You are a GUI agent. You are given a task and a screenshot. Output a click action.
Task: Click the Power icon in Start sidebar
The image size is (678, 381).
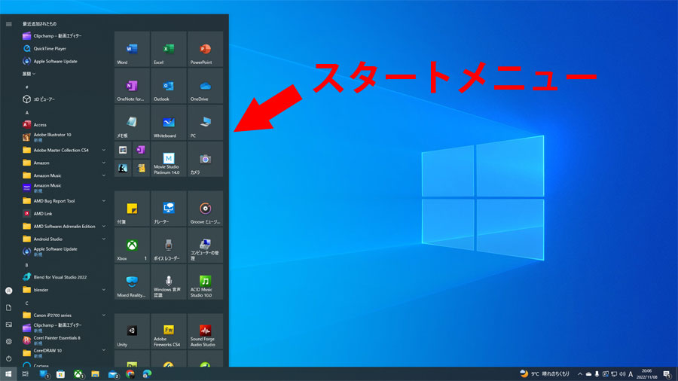(8, 358)
